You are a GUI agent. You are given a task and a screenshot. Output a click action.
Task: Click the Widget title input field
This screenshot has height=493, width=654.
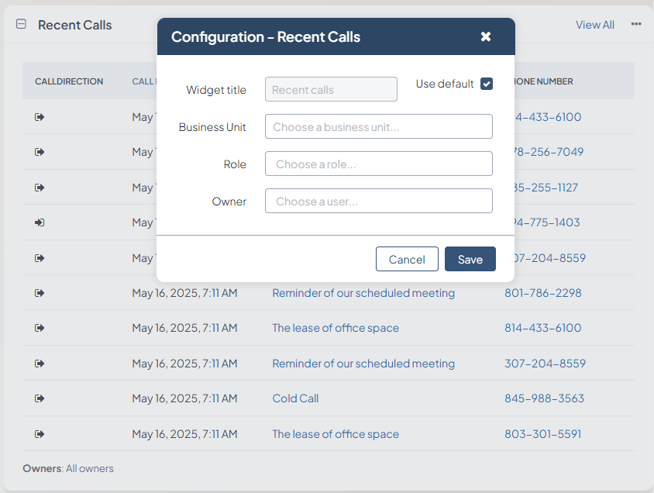pyautogui.click(x=331, y=89)
